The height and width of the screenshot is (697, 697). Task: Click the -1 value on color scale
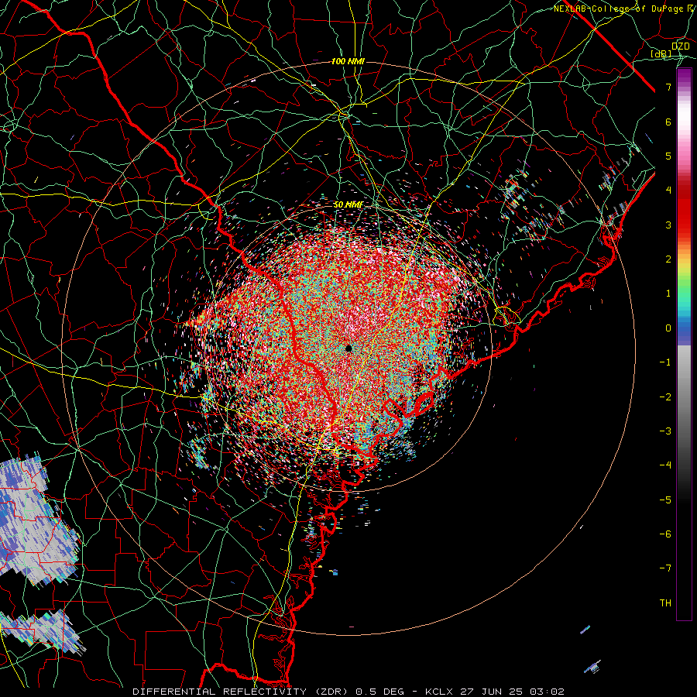pyautogui.click(x=665, y=362)
